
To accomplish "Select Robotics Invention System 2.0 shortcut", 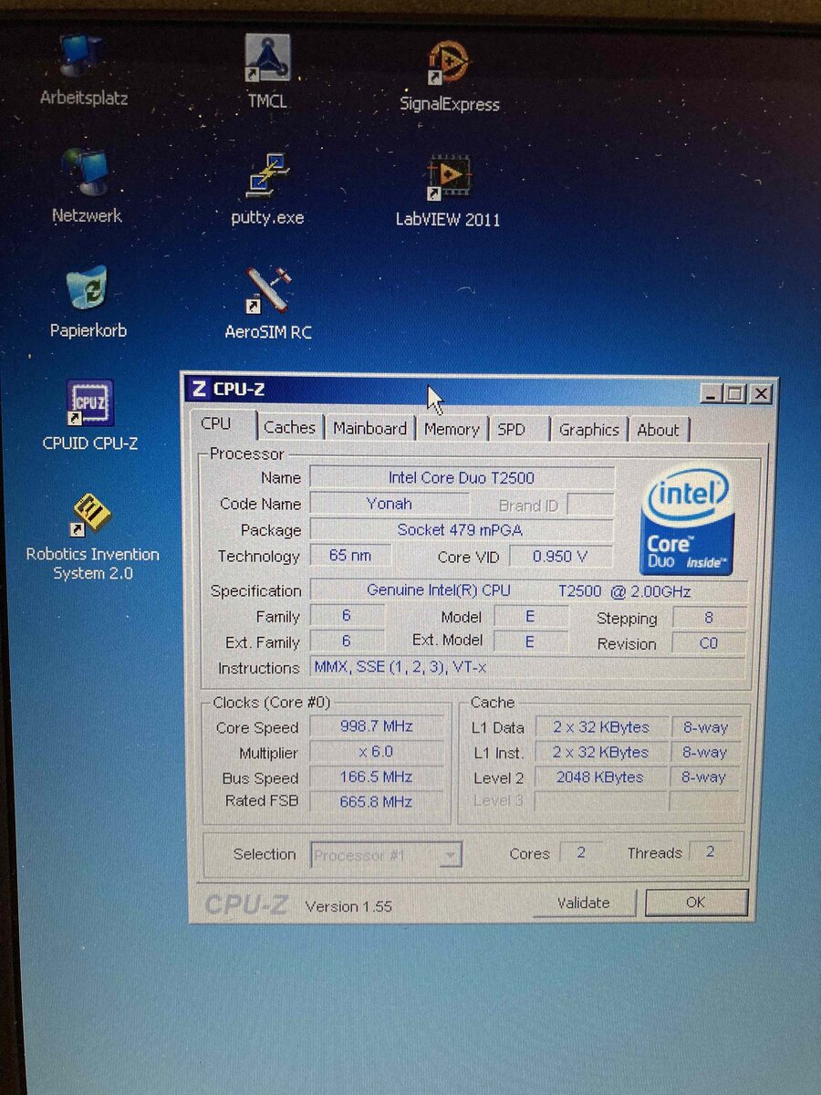I will point(92,537).
